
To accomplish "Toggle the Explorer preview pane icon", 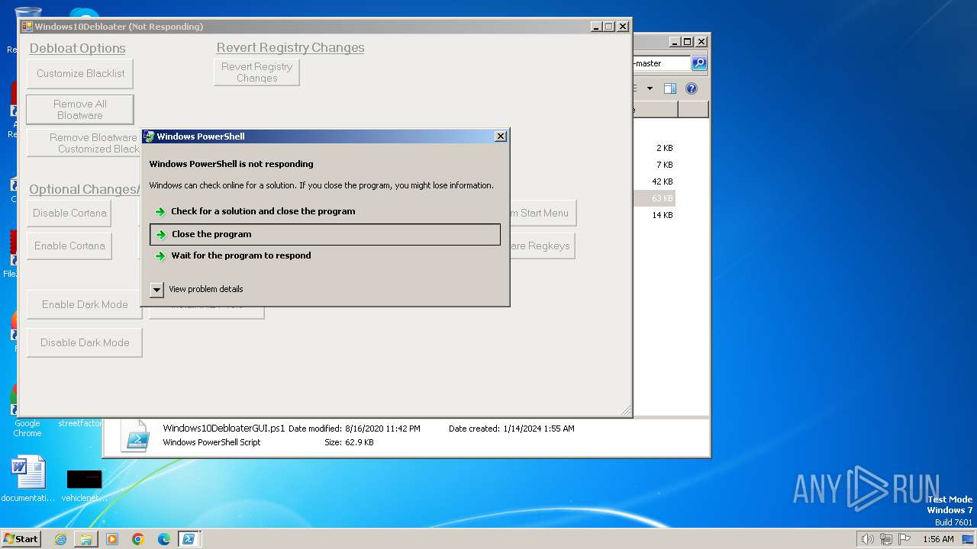I will click(669, 88).
